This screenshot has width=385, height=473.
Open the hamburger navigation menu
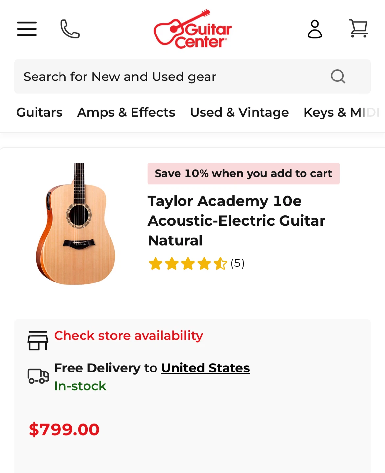click(x=27, y=29)
